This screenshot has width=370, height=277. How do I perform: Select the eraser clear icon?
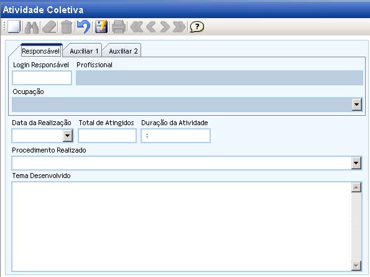coord(50,27)
